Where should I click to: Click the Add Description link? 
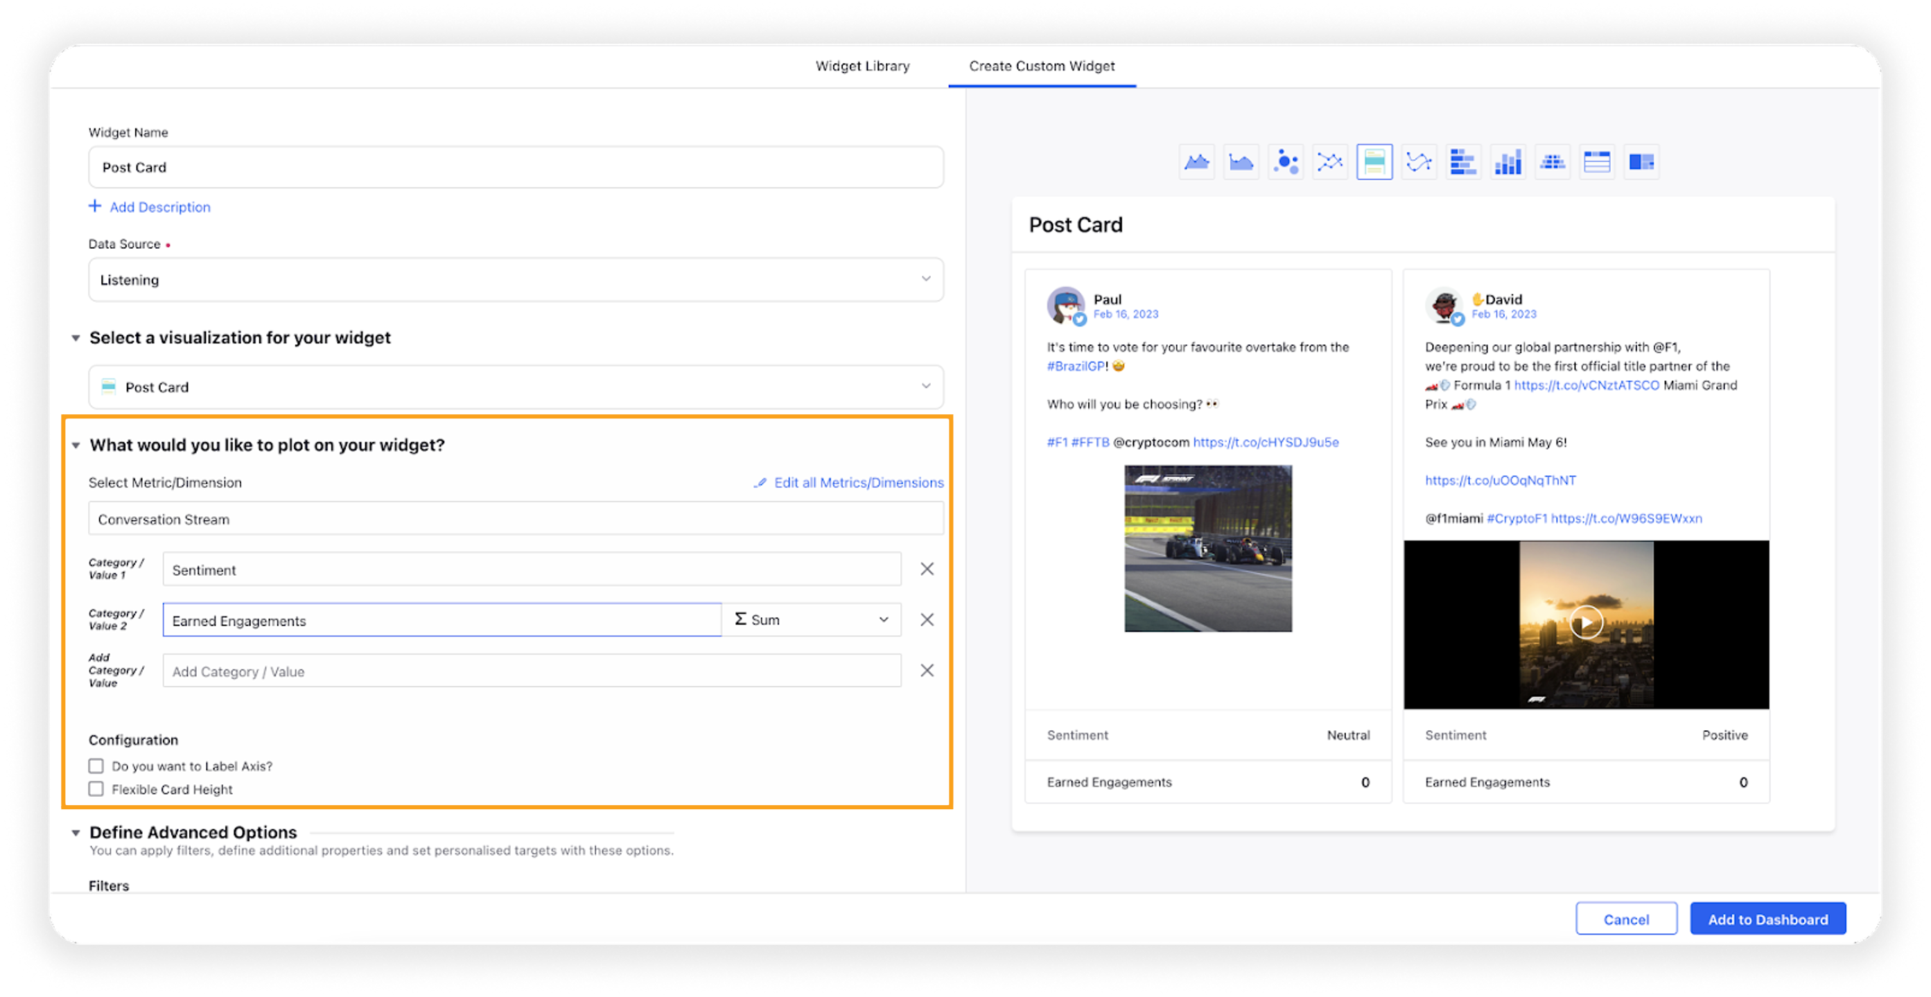click(159, 207)
